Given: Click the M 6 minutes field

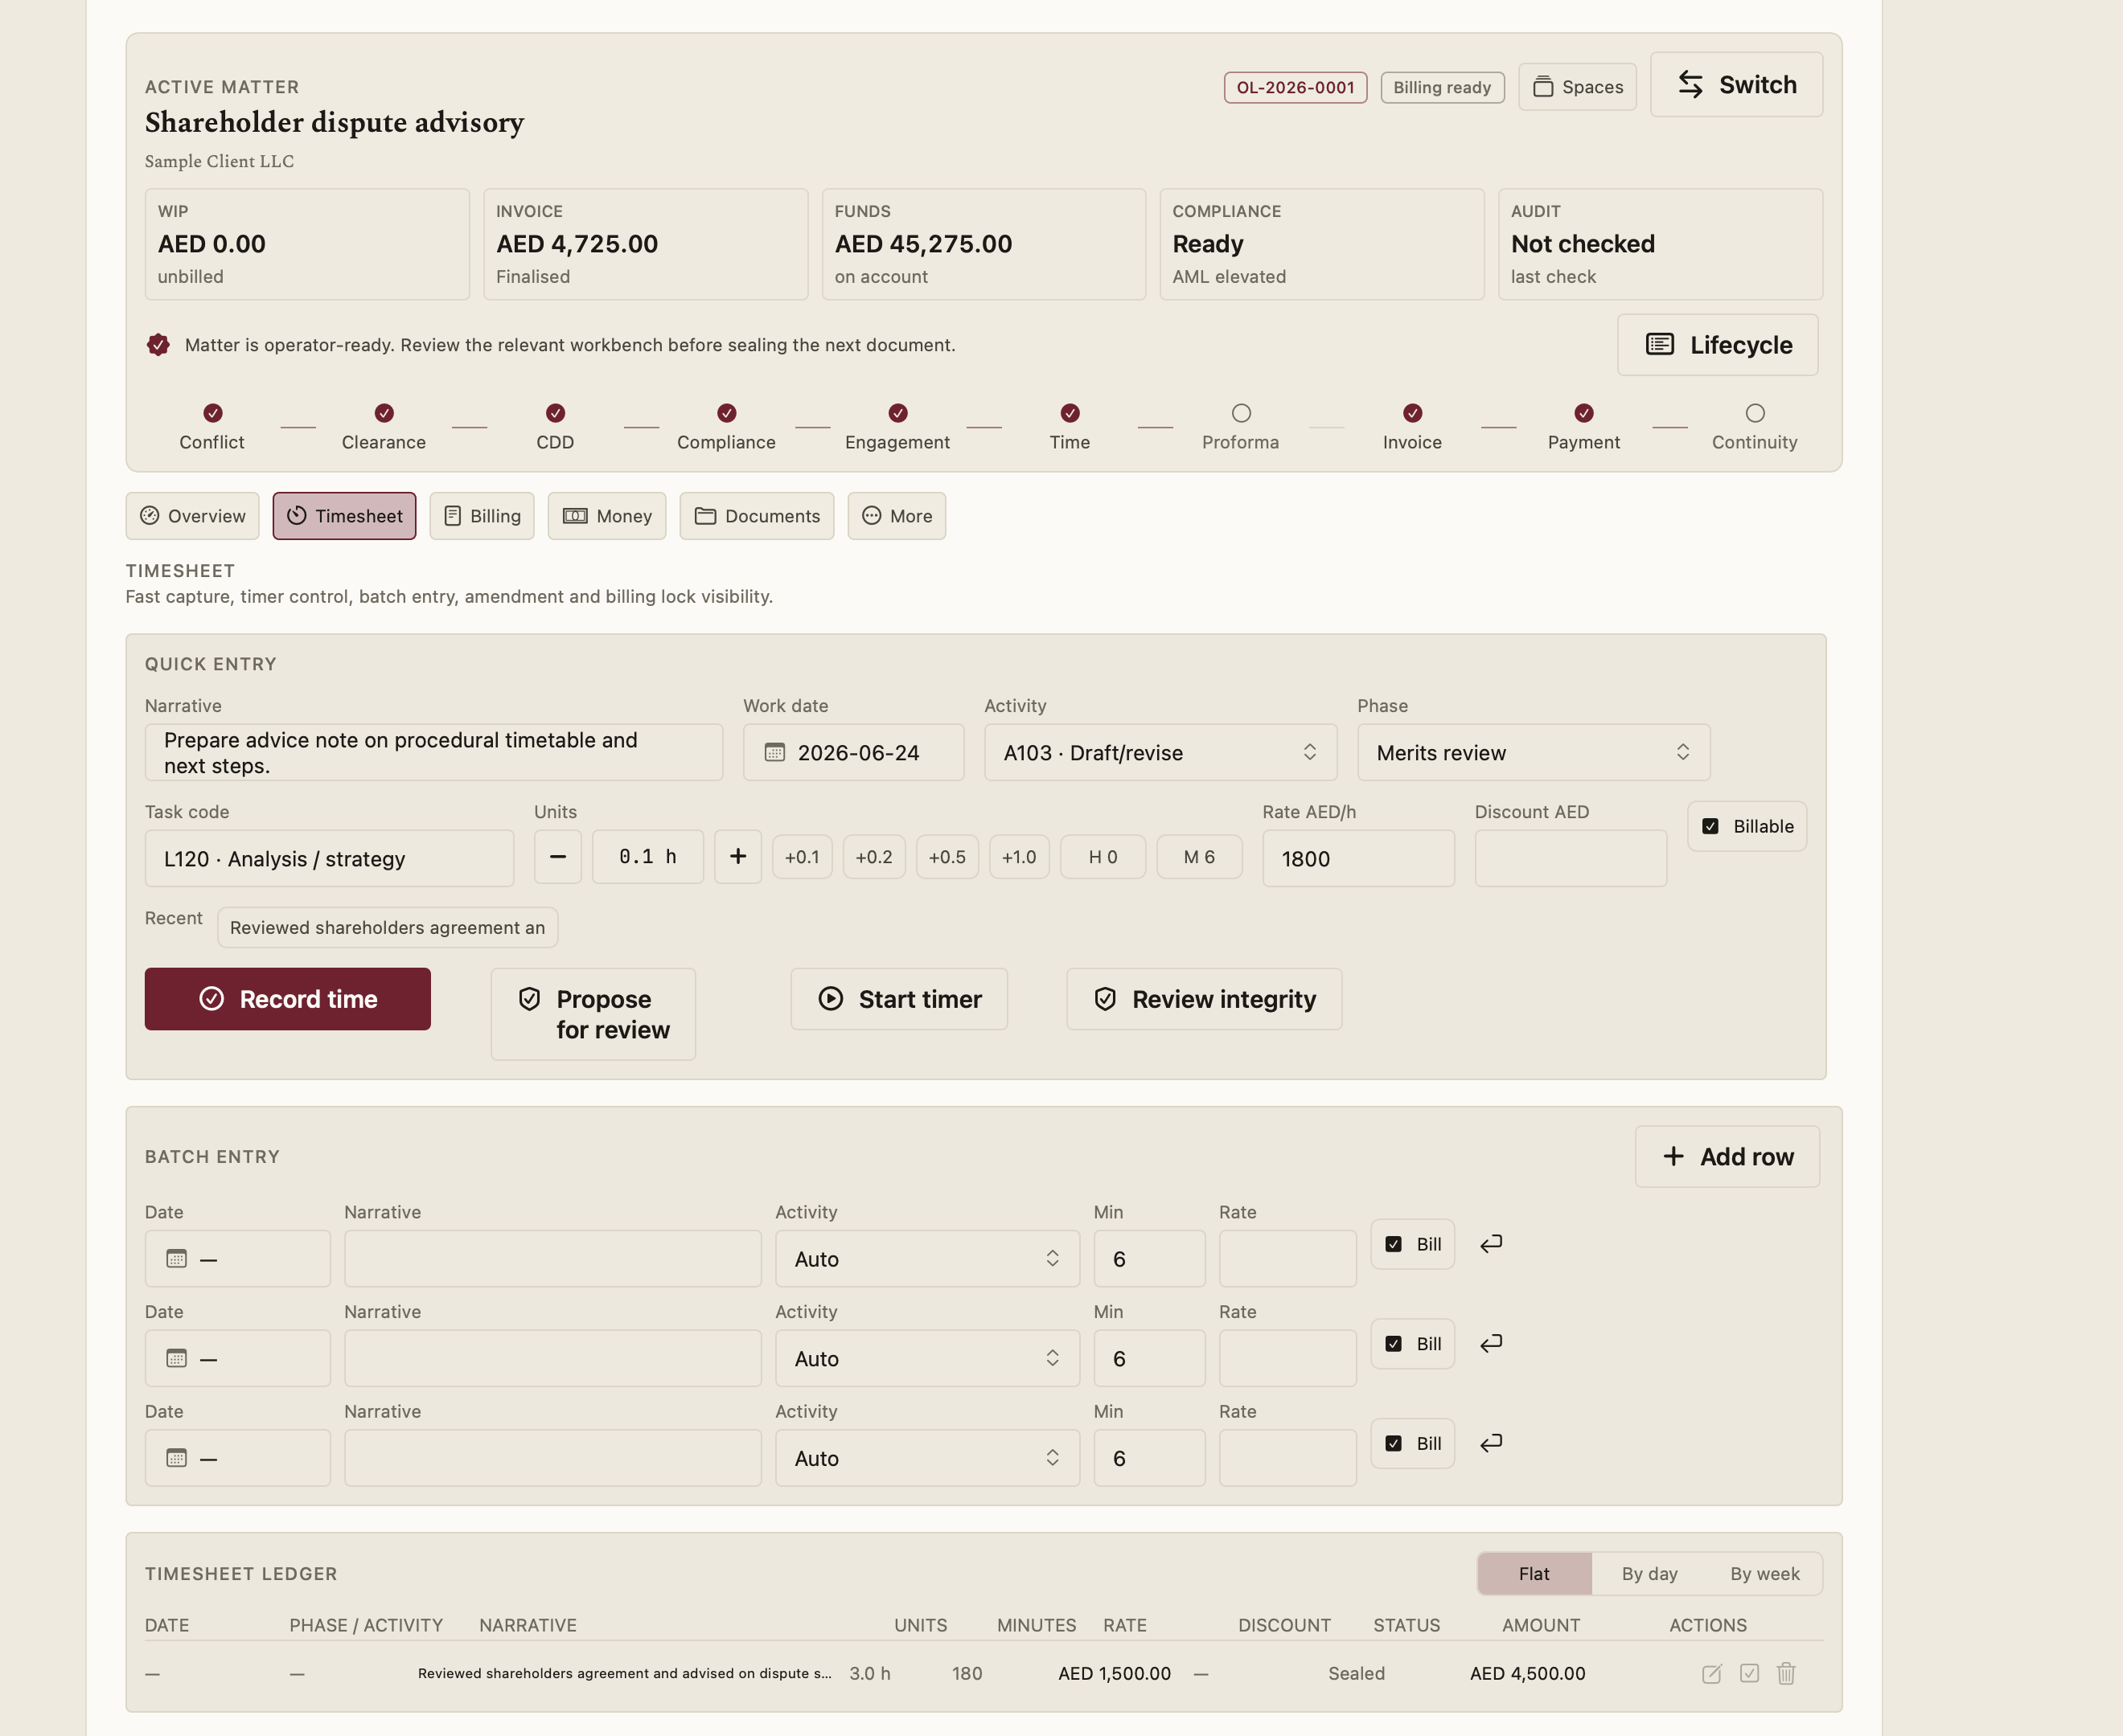Looking at the screenshot, I should point(1200,857).
